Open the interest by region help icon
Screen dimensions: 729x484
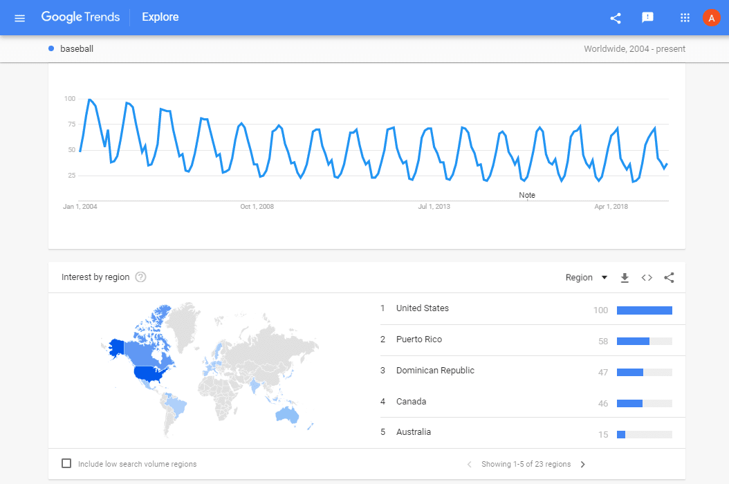(141, 277)
